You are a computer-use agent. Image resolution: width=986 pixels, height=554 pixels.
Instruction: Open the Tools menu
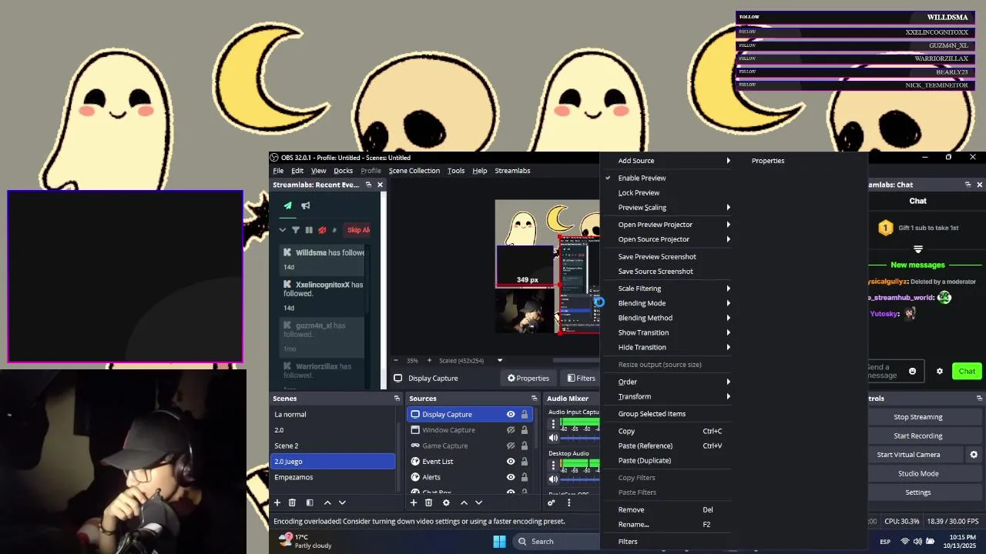click(x=456, y=171)
